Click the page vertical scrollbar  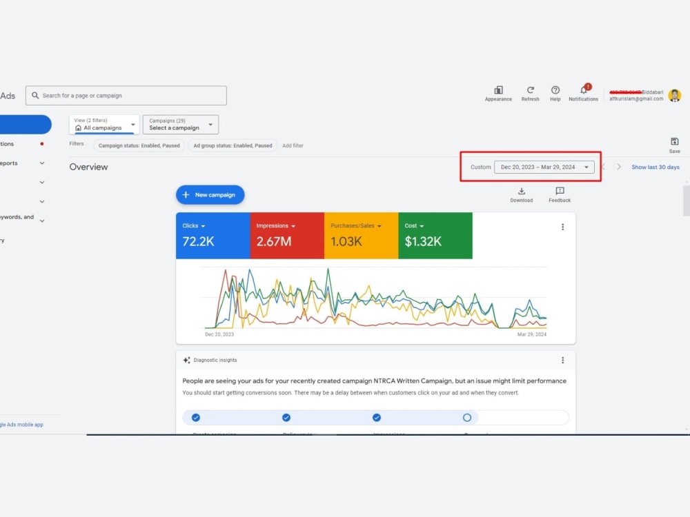pos(686,201)
